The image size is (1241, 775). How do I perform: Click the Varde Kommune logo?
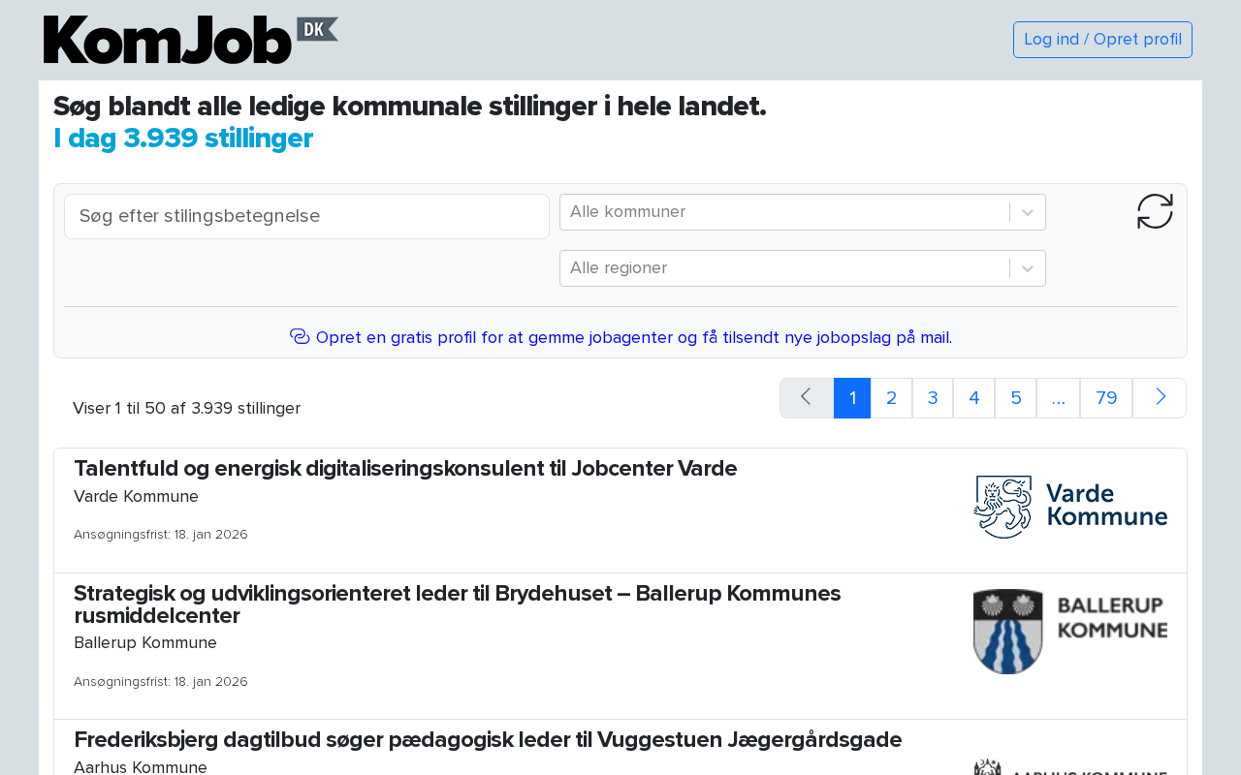tap(1070, 507)
